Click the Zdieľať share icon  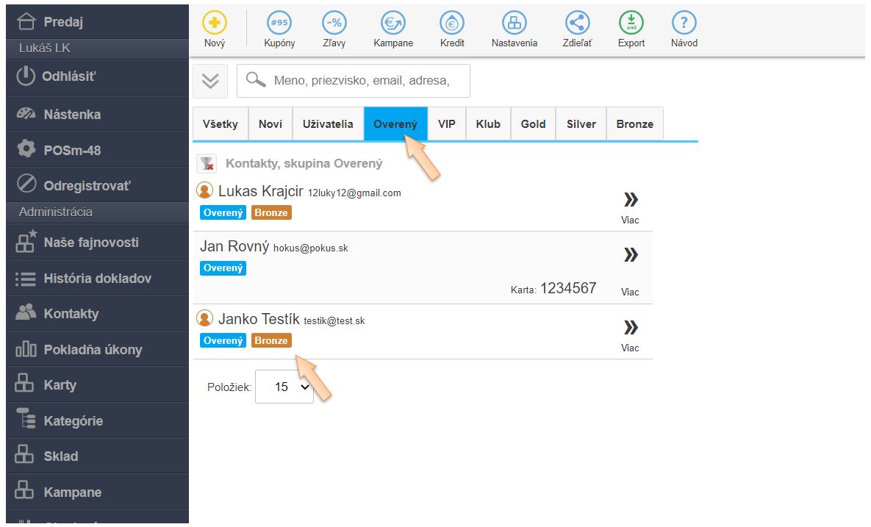pyautogui.click(x=577, y=24)
